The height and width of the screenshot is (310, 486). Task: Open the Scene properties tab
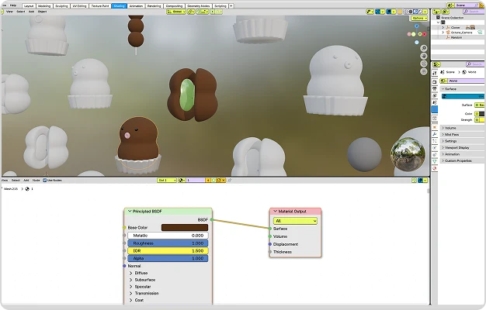[435, 102]
